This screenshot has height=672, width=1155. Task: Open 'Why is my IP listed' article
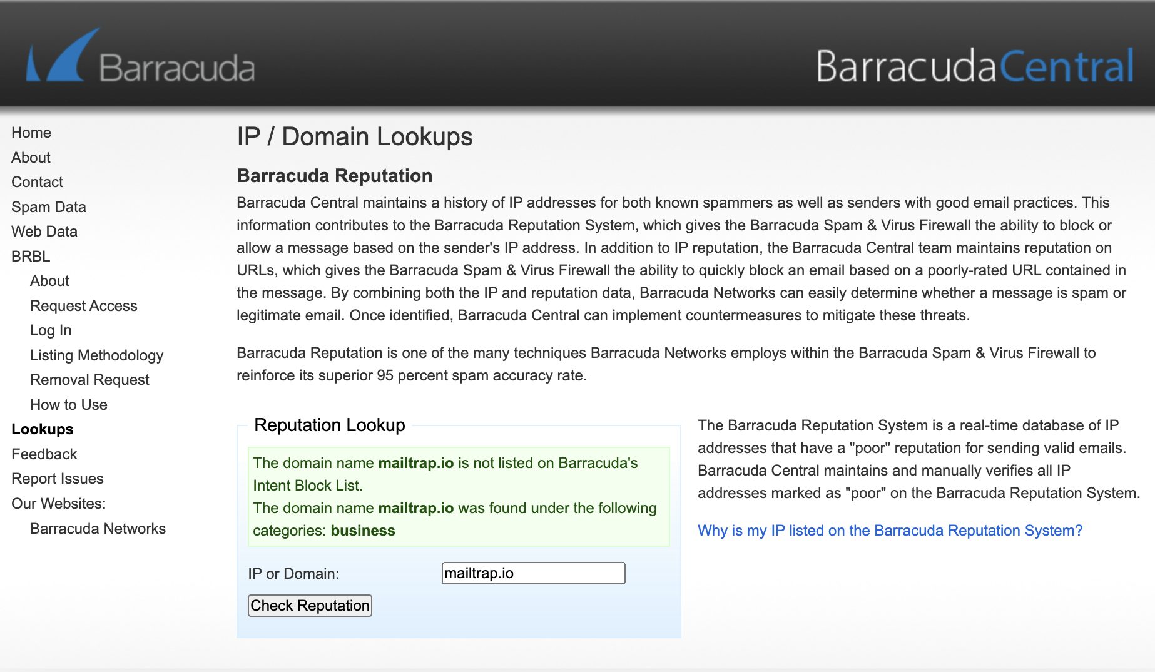point(890,531)
